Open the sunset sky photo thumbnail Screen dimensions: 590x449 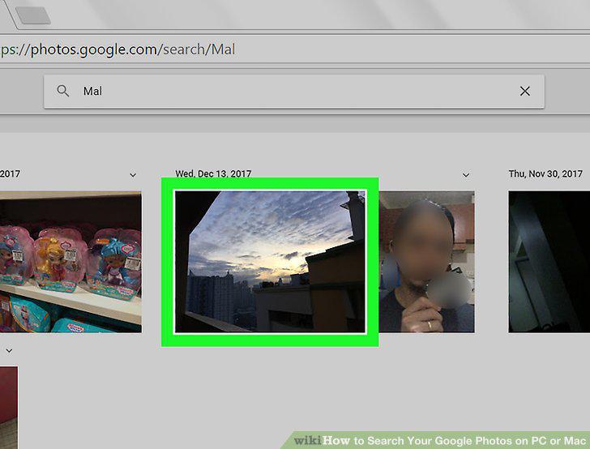270,262
